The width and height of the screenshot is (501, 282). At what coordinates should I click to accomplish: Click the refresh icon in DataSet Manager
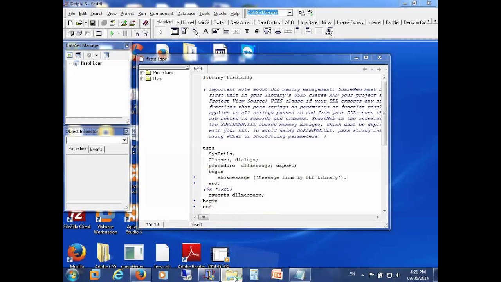click(x=70, y=55)
